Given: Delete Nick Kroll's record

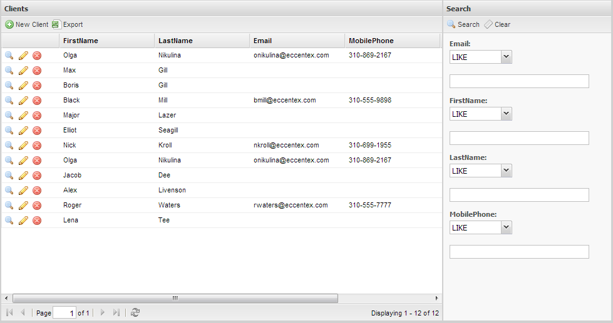Looking at the screenshot, I should (x=37, y=146).
